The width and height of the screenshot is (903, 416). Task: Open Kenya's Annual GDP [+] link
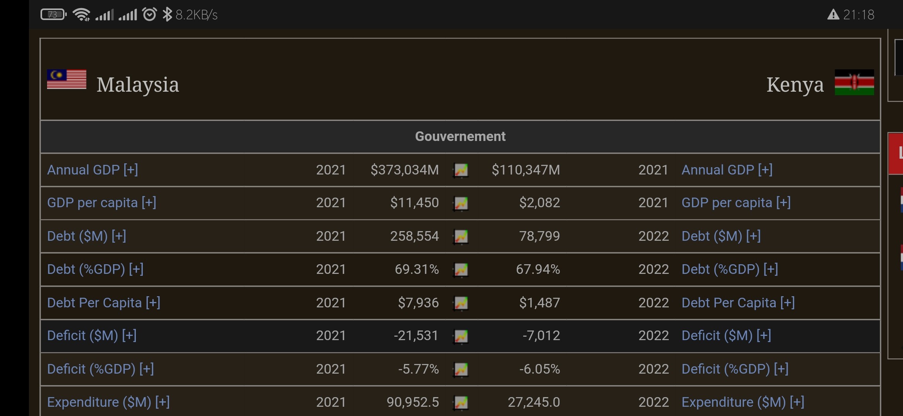click(727, 170)
